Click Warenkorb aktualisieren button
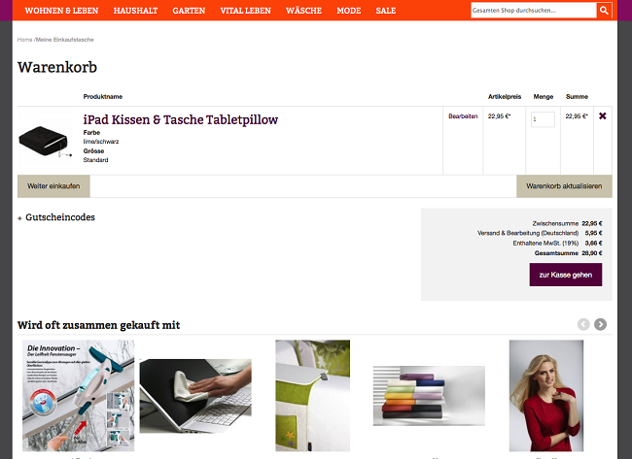Screen dimensions: 632x459 tap(564, 186)
